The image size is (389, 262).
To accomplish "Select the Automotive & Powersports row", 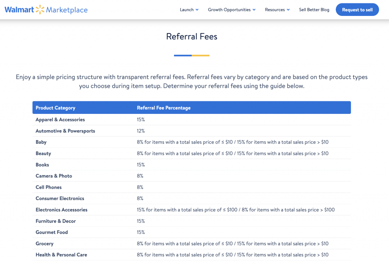I will (65, 131).
